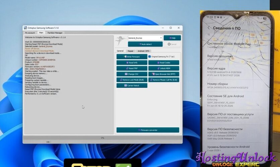Click the icon on Auto detect button

click(140, 44)
